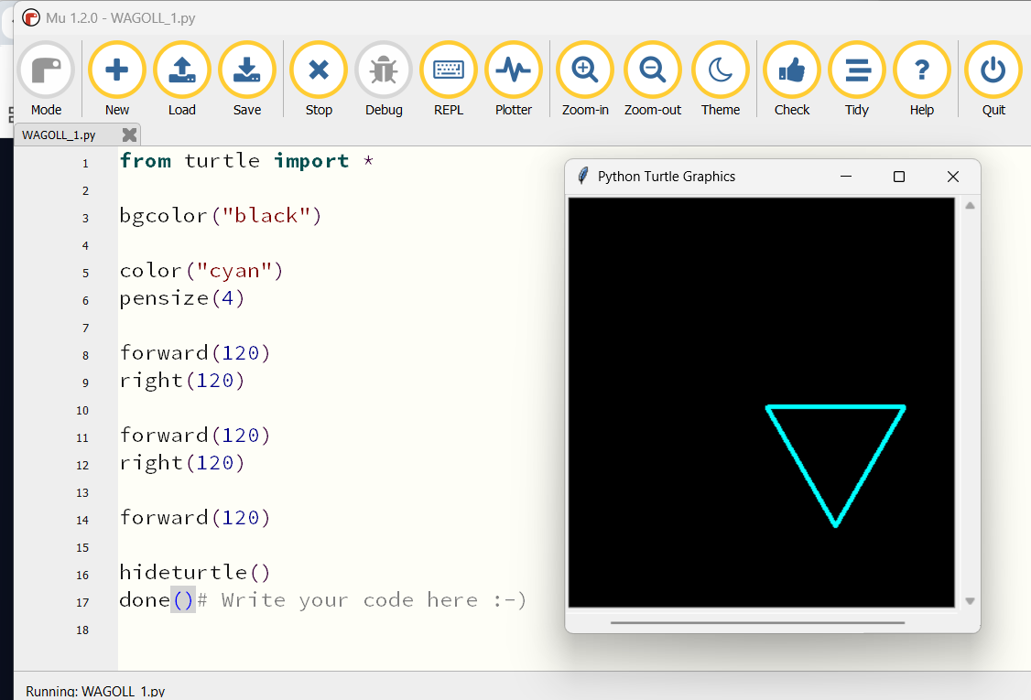
Task: Tidy the code formatting
Action: 857,79
